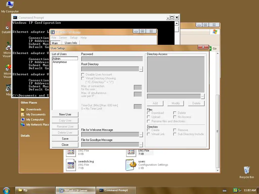Click the Details header in explorer sidebar
This screenshot has width=259, height=194.
[x=25, y=136]
